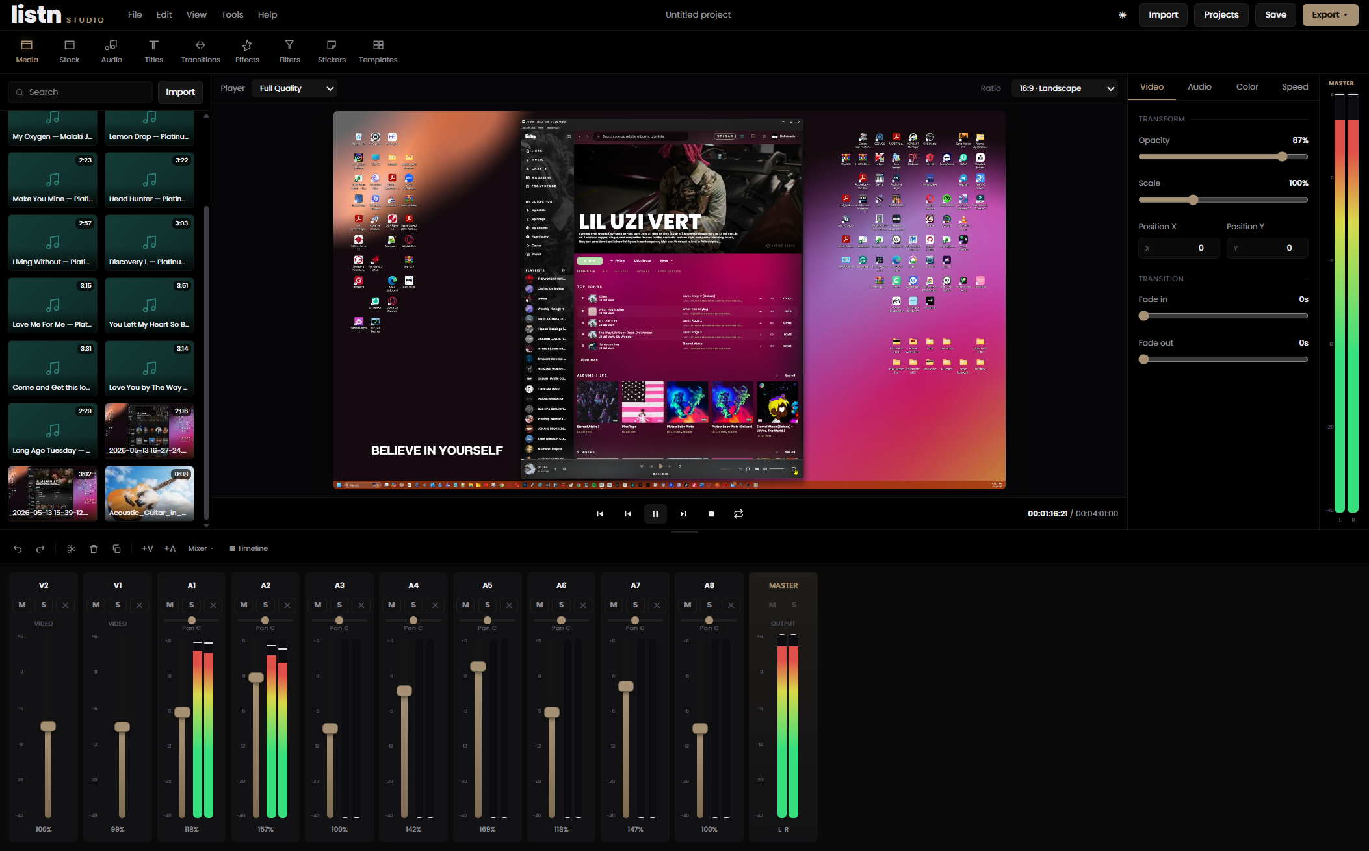The height and width of the screenshot is (851, 1369).
Task: Click the Position X input field
Action: click(x=1179, y=248)
